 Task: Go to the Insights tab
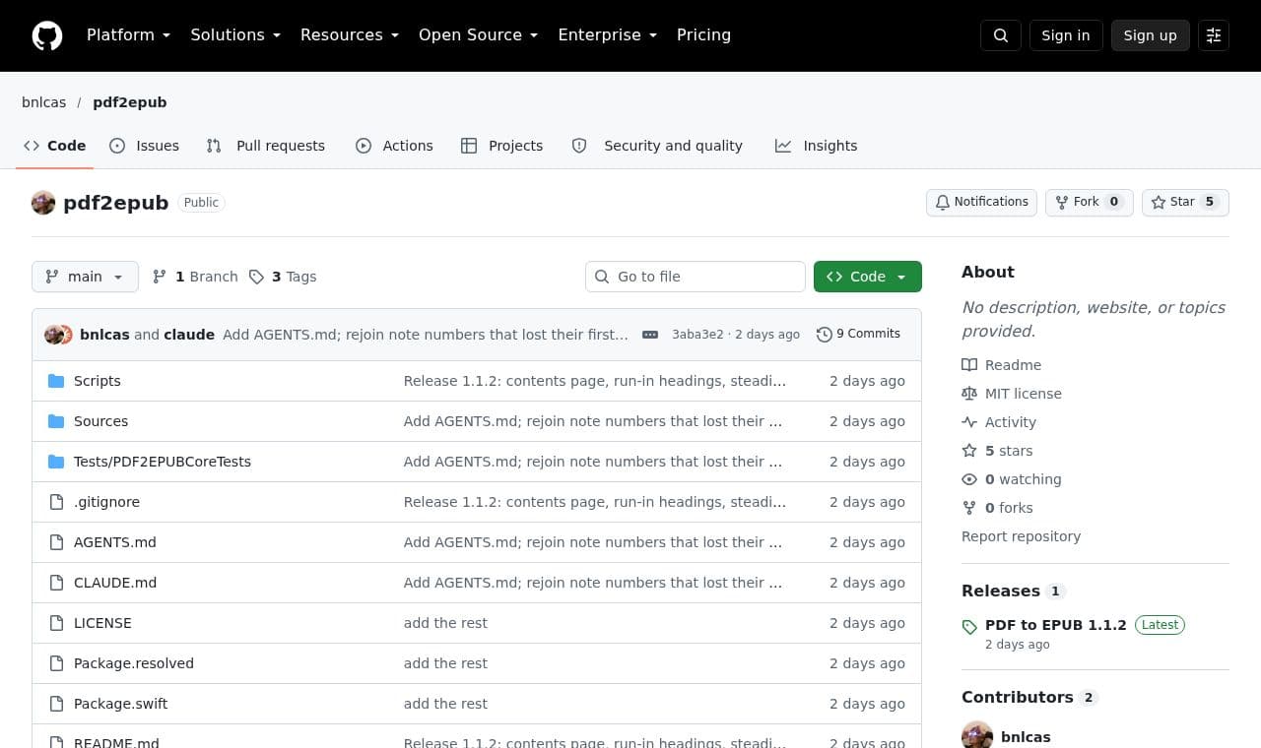click(x=816, y=146)
